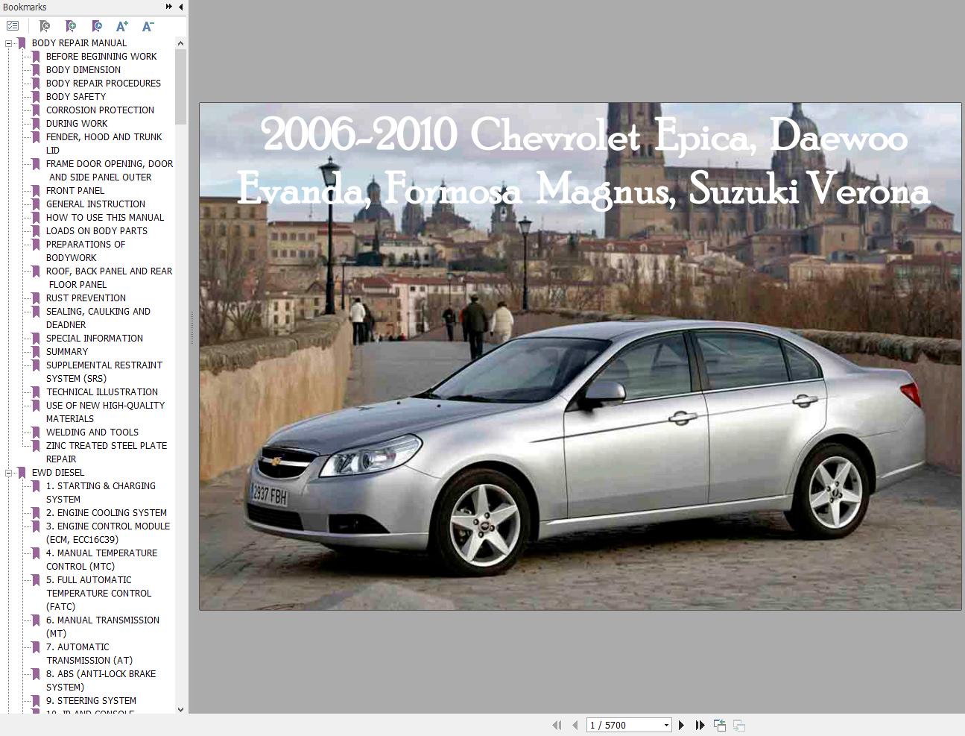Viewport: 965px width, 736px height.
Task: Open USE OF NEW HIGH-QUALITY MATERIALS bookmark
Action: (105, 412)
